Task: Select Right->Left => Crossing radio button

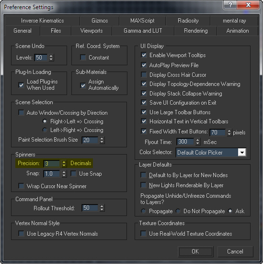Action: [45, 121]
